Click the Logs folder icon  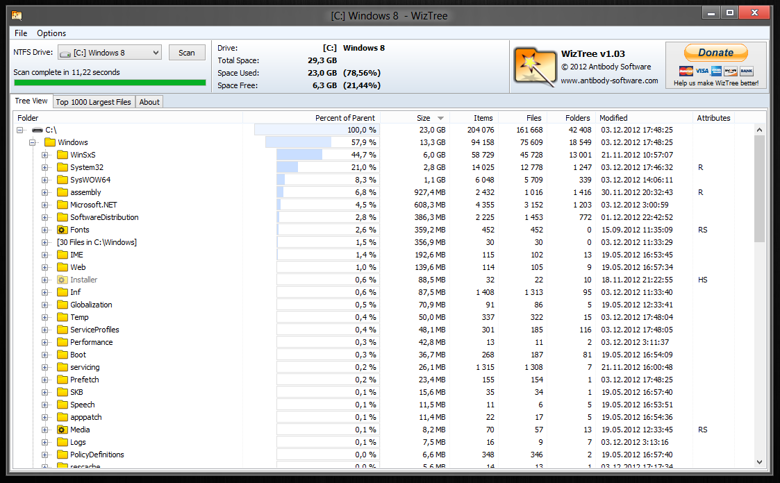63,442
